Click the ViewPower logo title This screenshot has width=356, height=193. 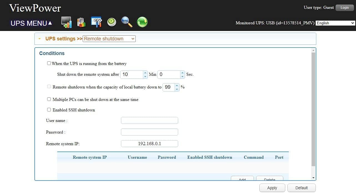point(35,8)
